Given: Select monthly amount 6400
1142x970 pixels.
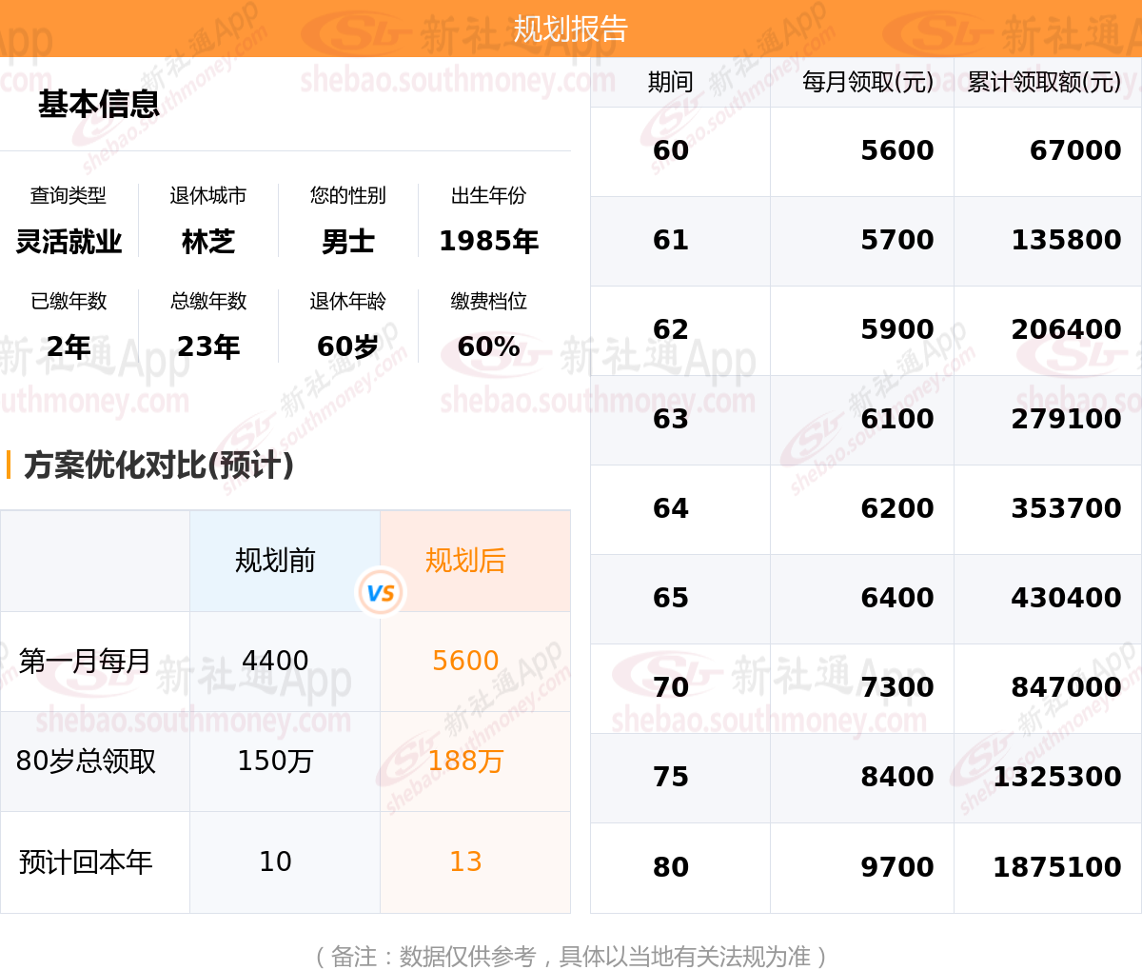Looking at the screenshot, I should tap(897, 598).
